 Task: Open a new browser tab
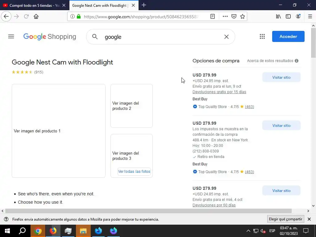click(x=144, y=5)
